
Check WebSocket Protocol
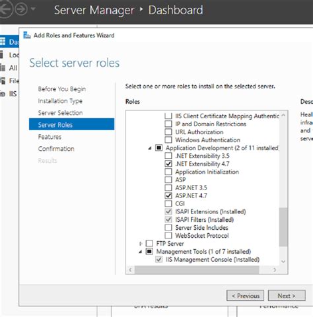pos(168,235)
